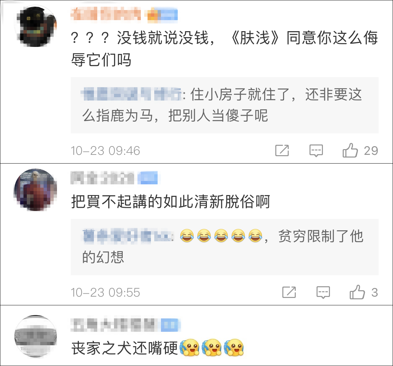The image size is (393, 366).
Task: Open the first commenter's blurred username
Action: point(106,14)
